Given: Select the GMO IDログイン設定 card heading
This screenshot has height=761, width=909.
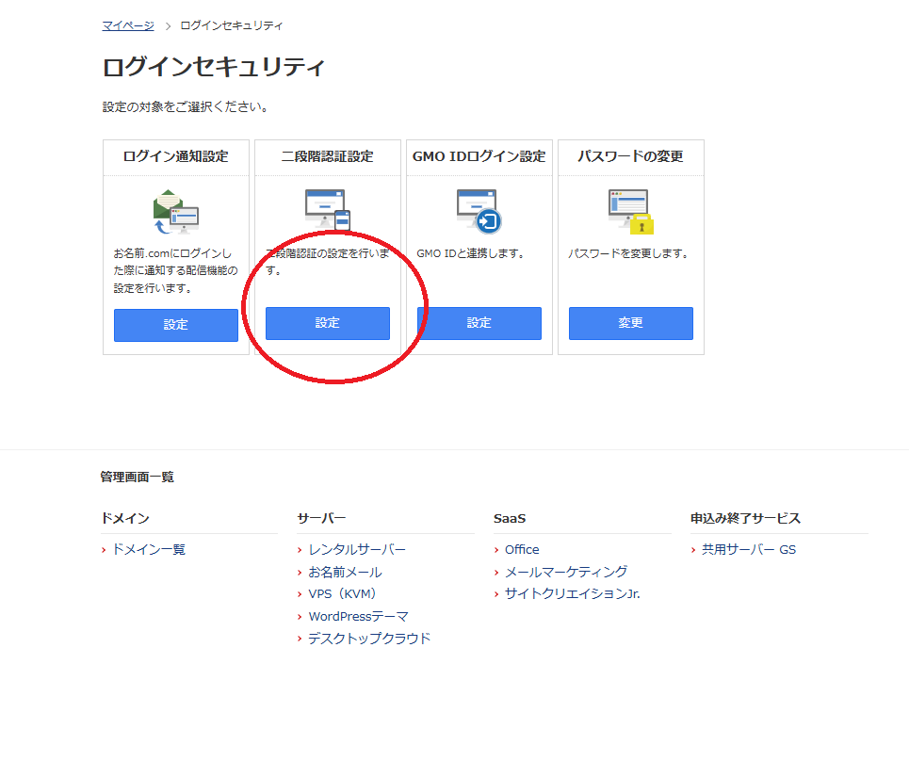Looking at the screenshot, I should [x=479, y=156].
